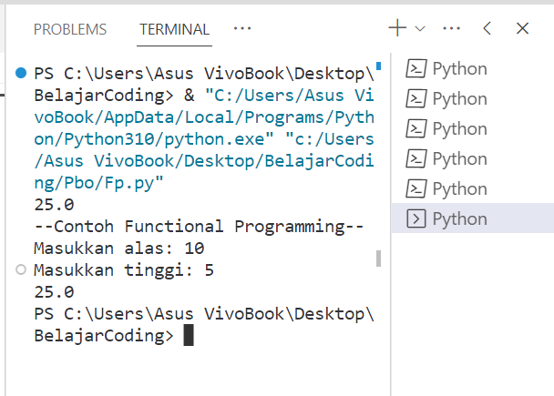Screen dimensions: 554x396
Task: Click the gray terminal scrollbar thumb
Action: [x=378, y=259]
